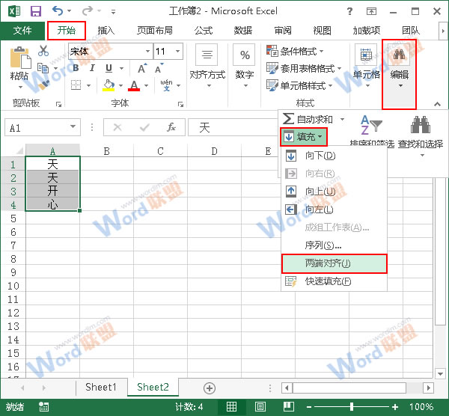
Task: Choose 向上(U) fill up
Action: point(335,192)
